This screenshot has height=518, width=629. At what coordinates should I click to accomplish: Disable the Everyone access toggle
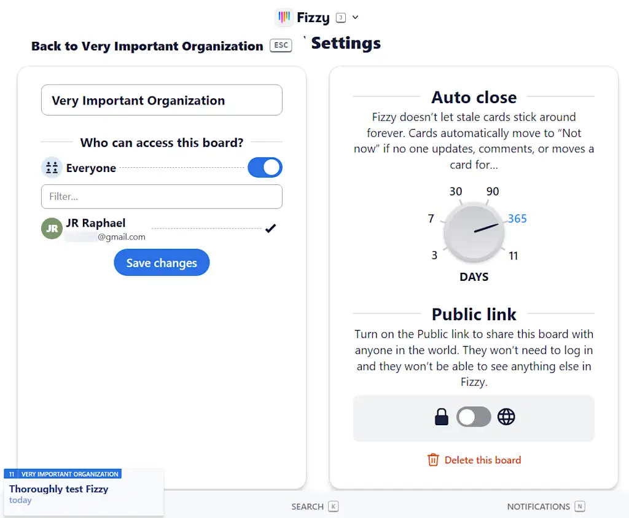click(x=265, y=168)
